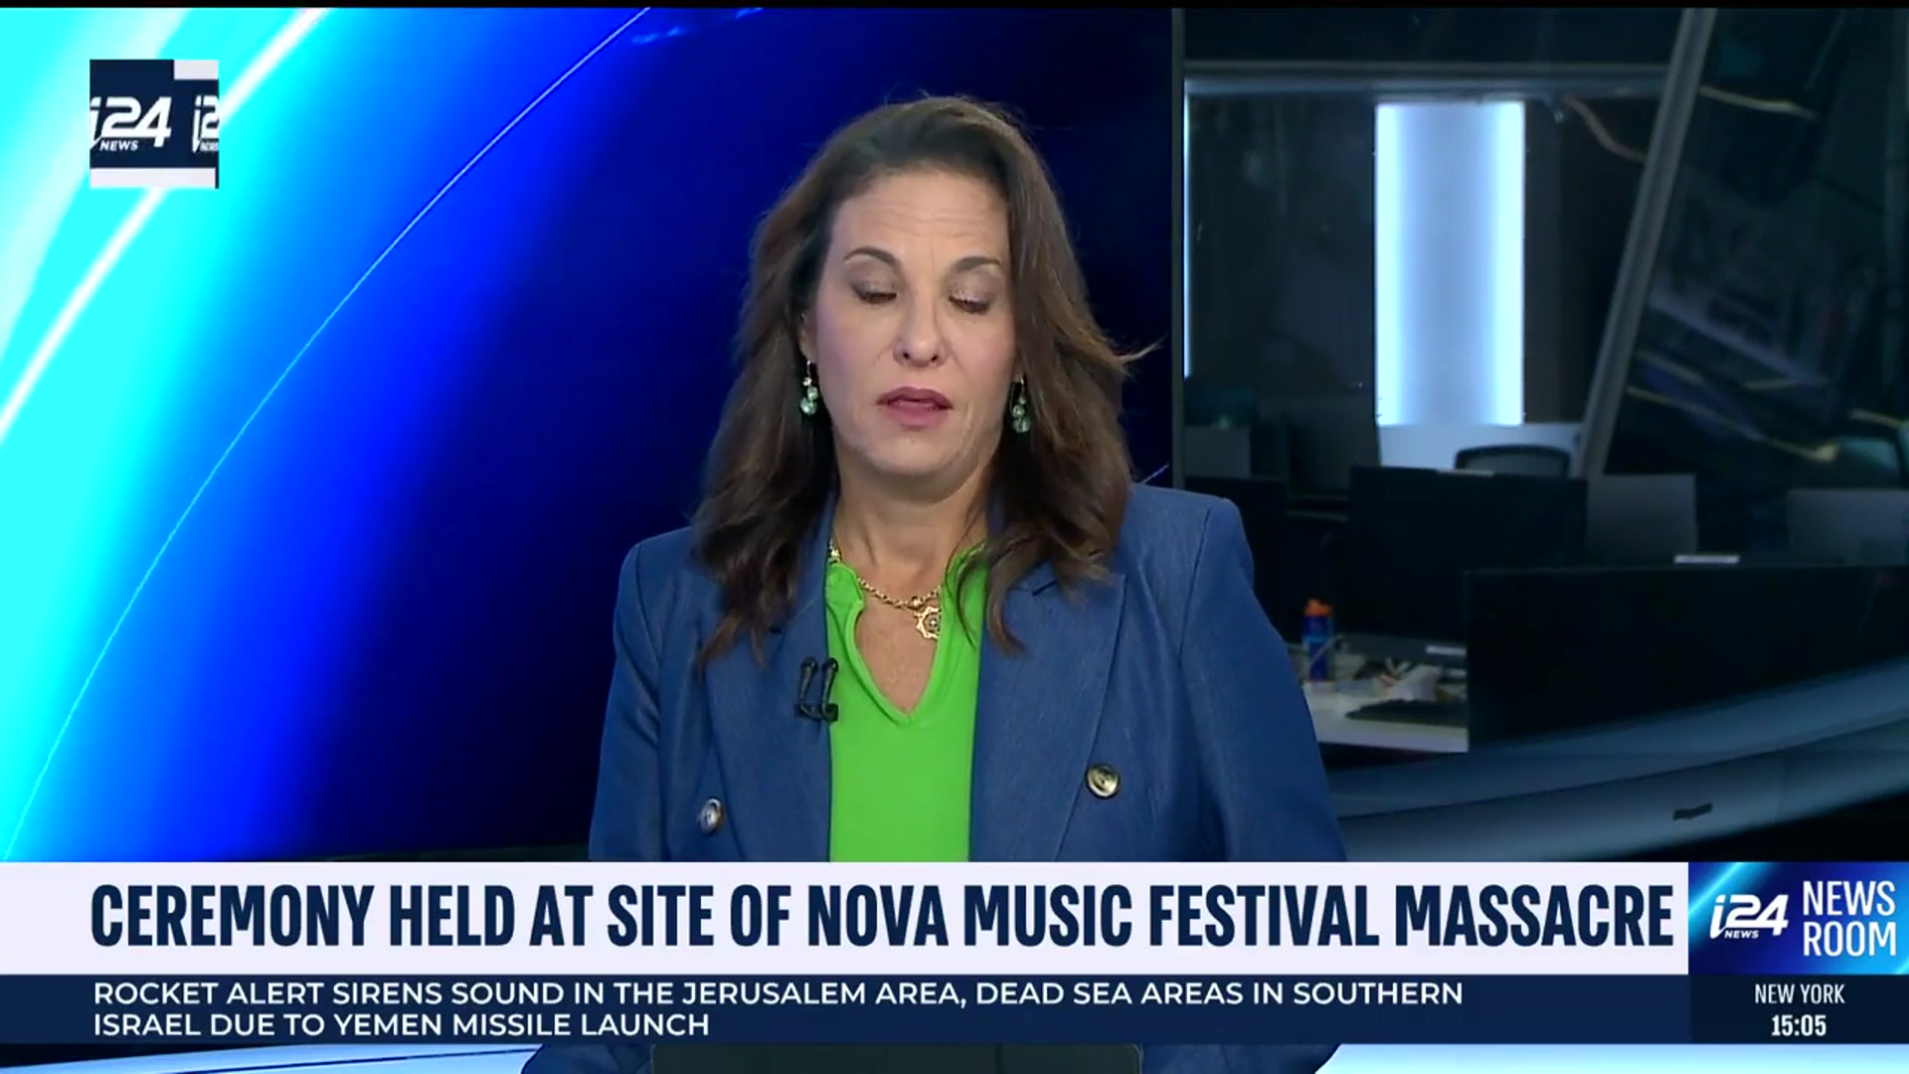
Task: Click the star pendant on the anchor's necklace
Action: point(928,622)
